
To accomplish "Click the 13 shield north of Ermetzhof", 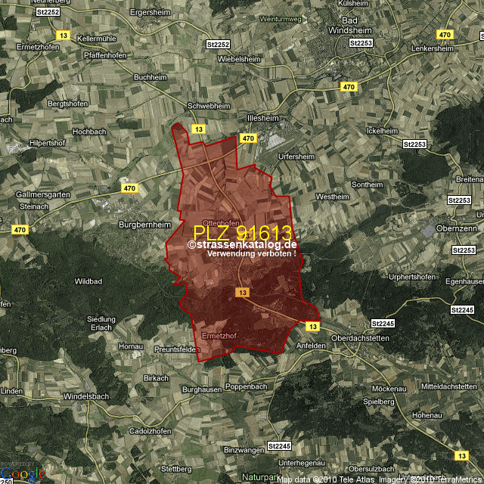I will coord(242,292).
